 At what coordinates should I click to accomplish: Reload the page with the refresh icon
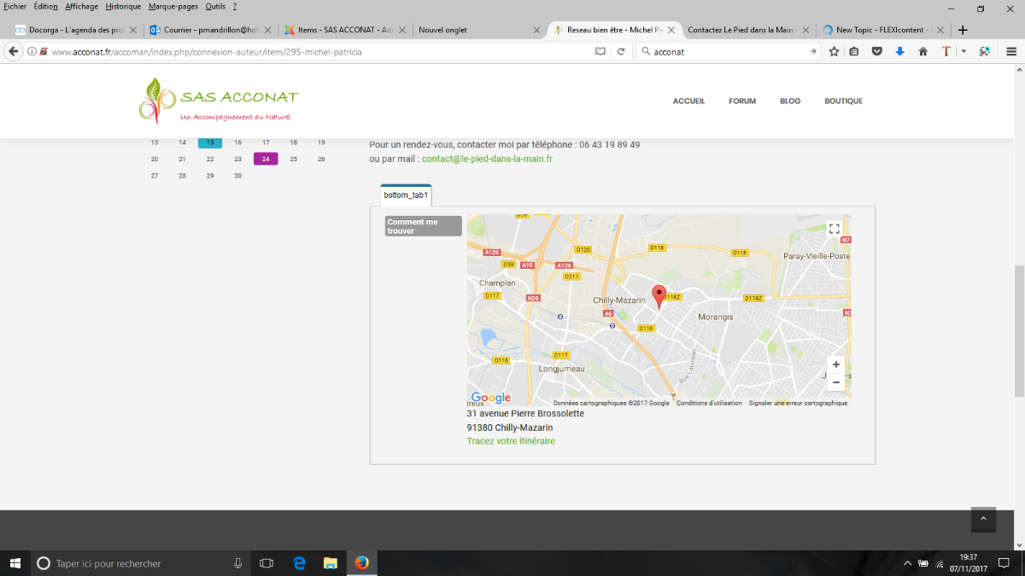pos(621,51)
